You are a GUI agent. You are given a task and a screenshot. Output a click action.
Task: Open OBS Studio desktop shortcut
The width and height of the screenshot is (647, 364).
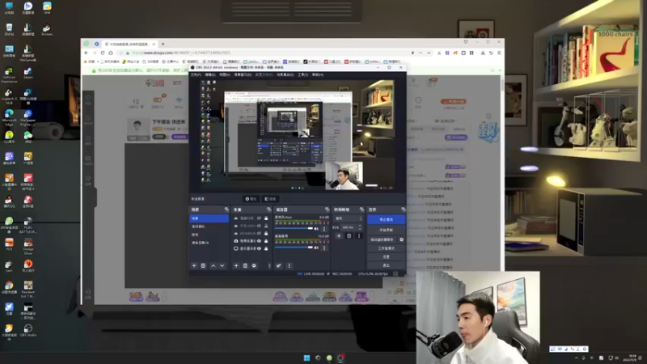tap(28, 330)
